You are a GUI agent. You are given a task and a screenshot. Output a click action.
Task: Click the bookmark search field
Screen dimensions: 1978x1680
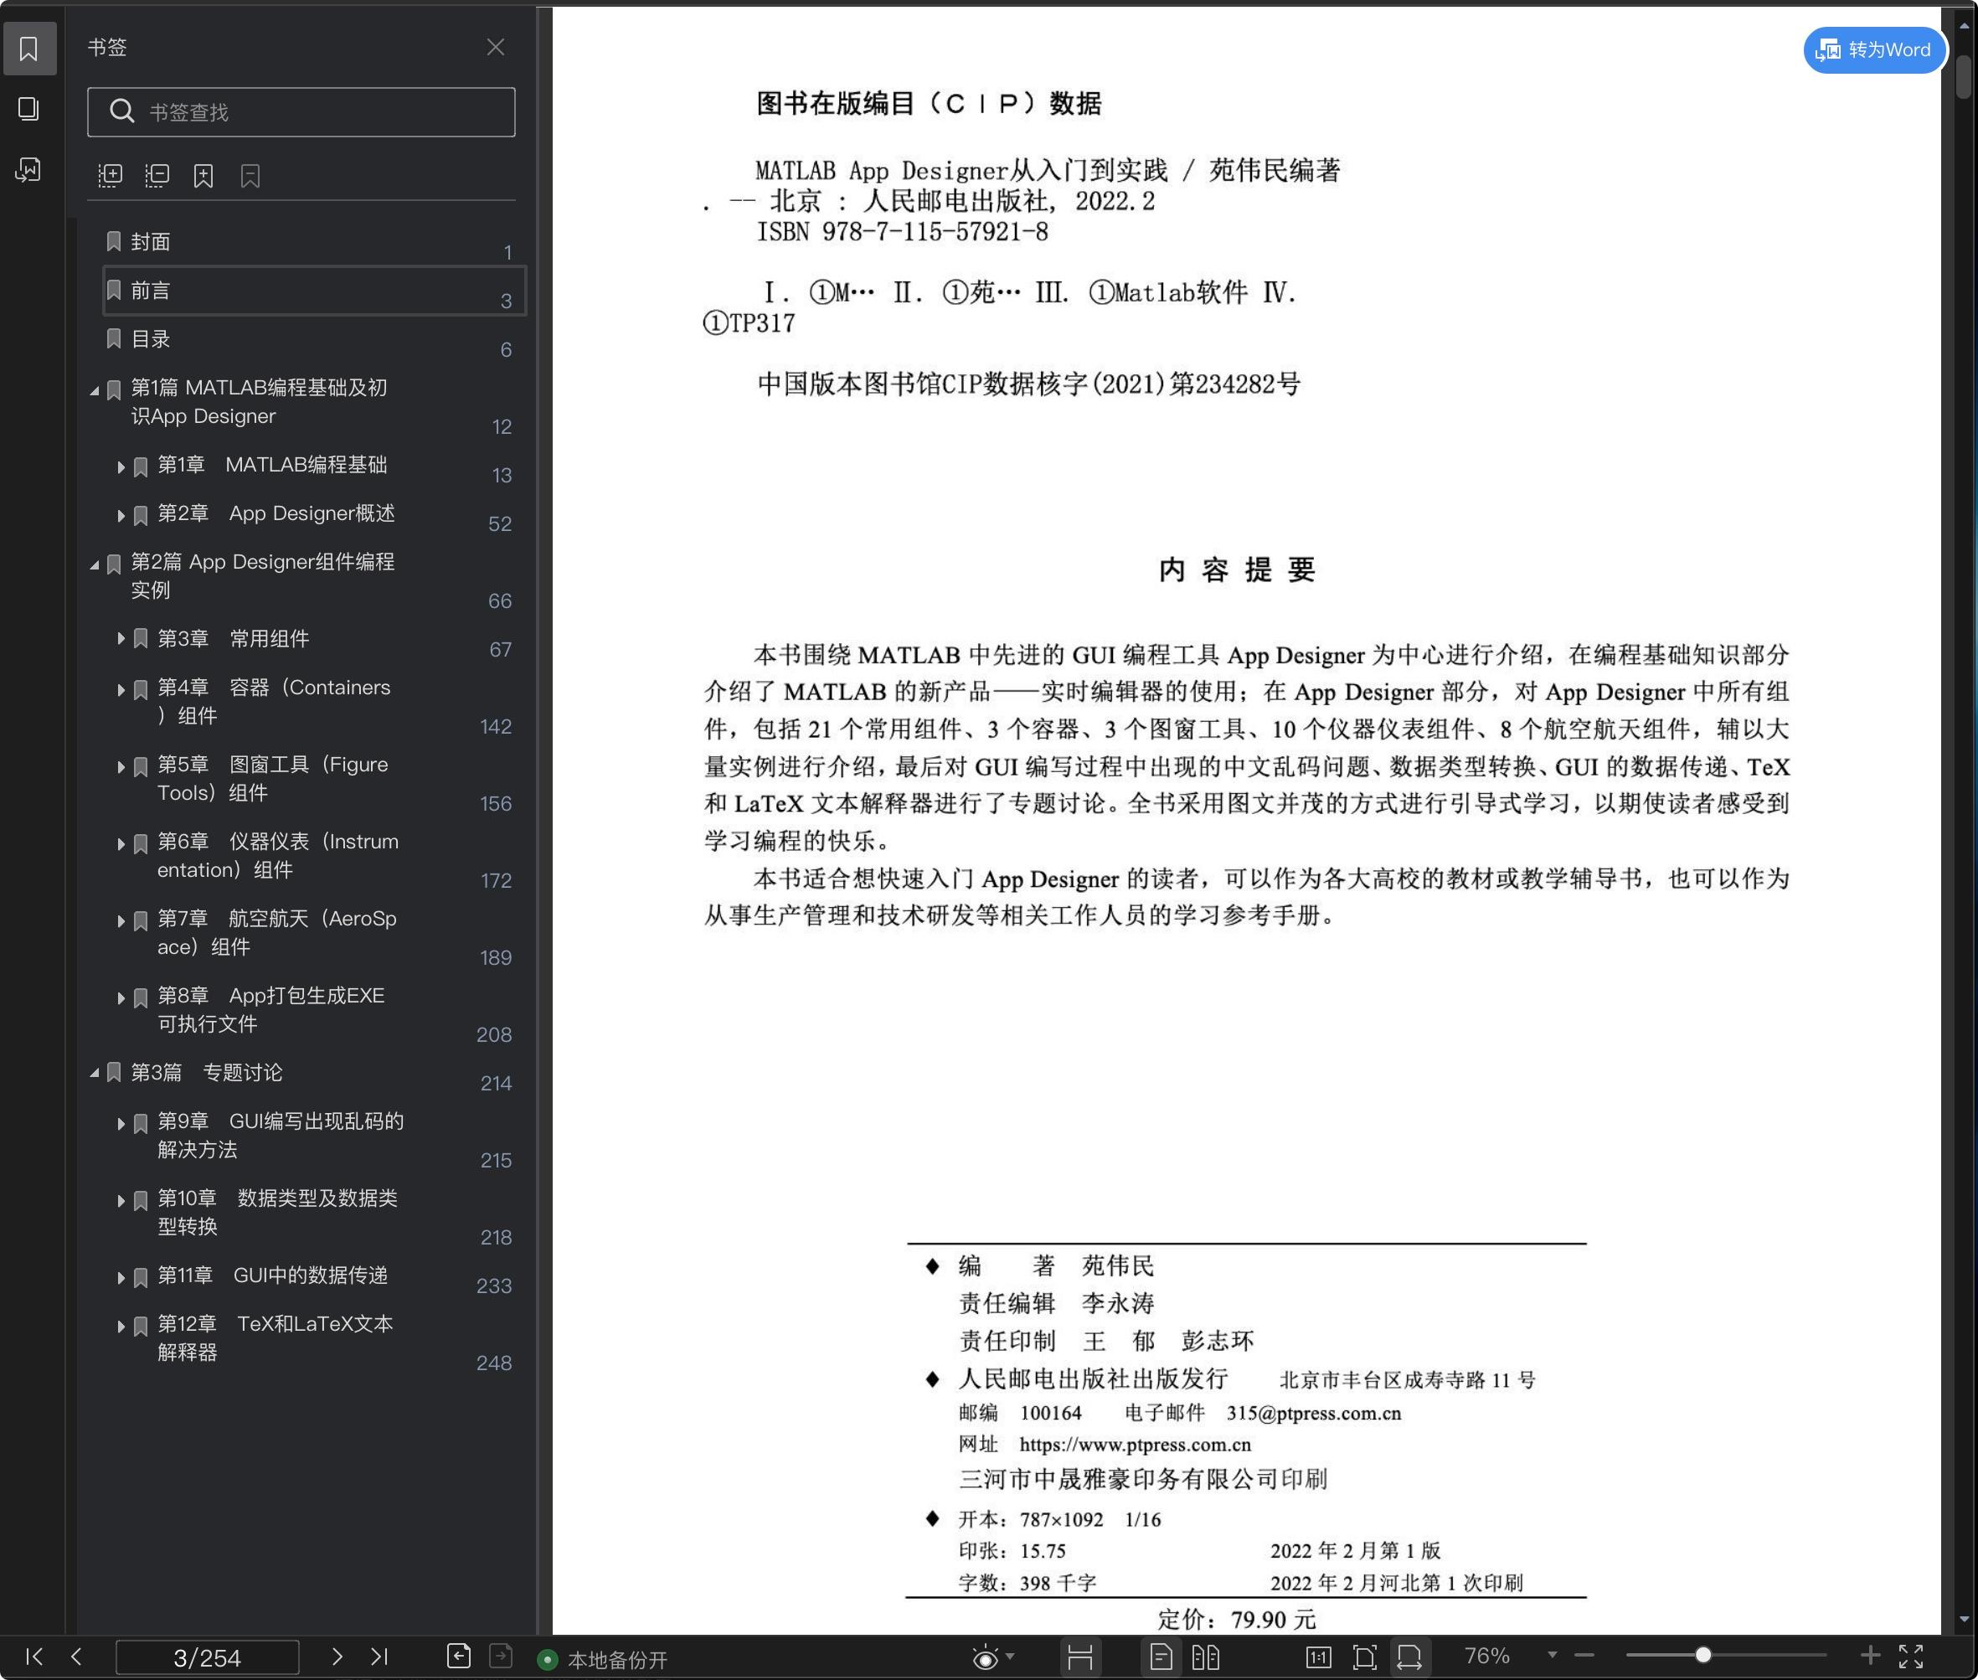301,112
